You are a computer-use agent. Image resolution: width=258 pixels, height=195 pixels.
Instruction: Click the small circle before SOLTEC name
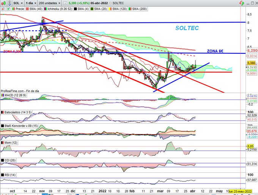coord(110,3)
